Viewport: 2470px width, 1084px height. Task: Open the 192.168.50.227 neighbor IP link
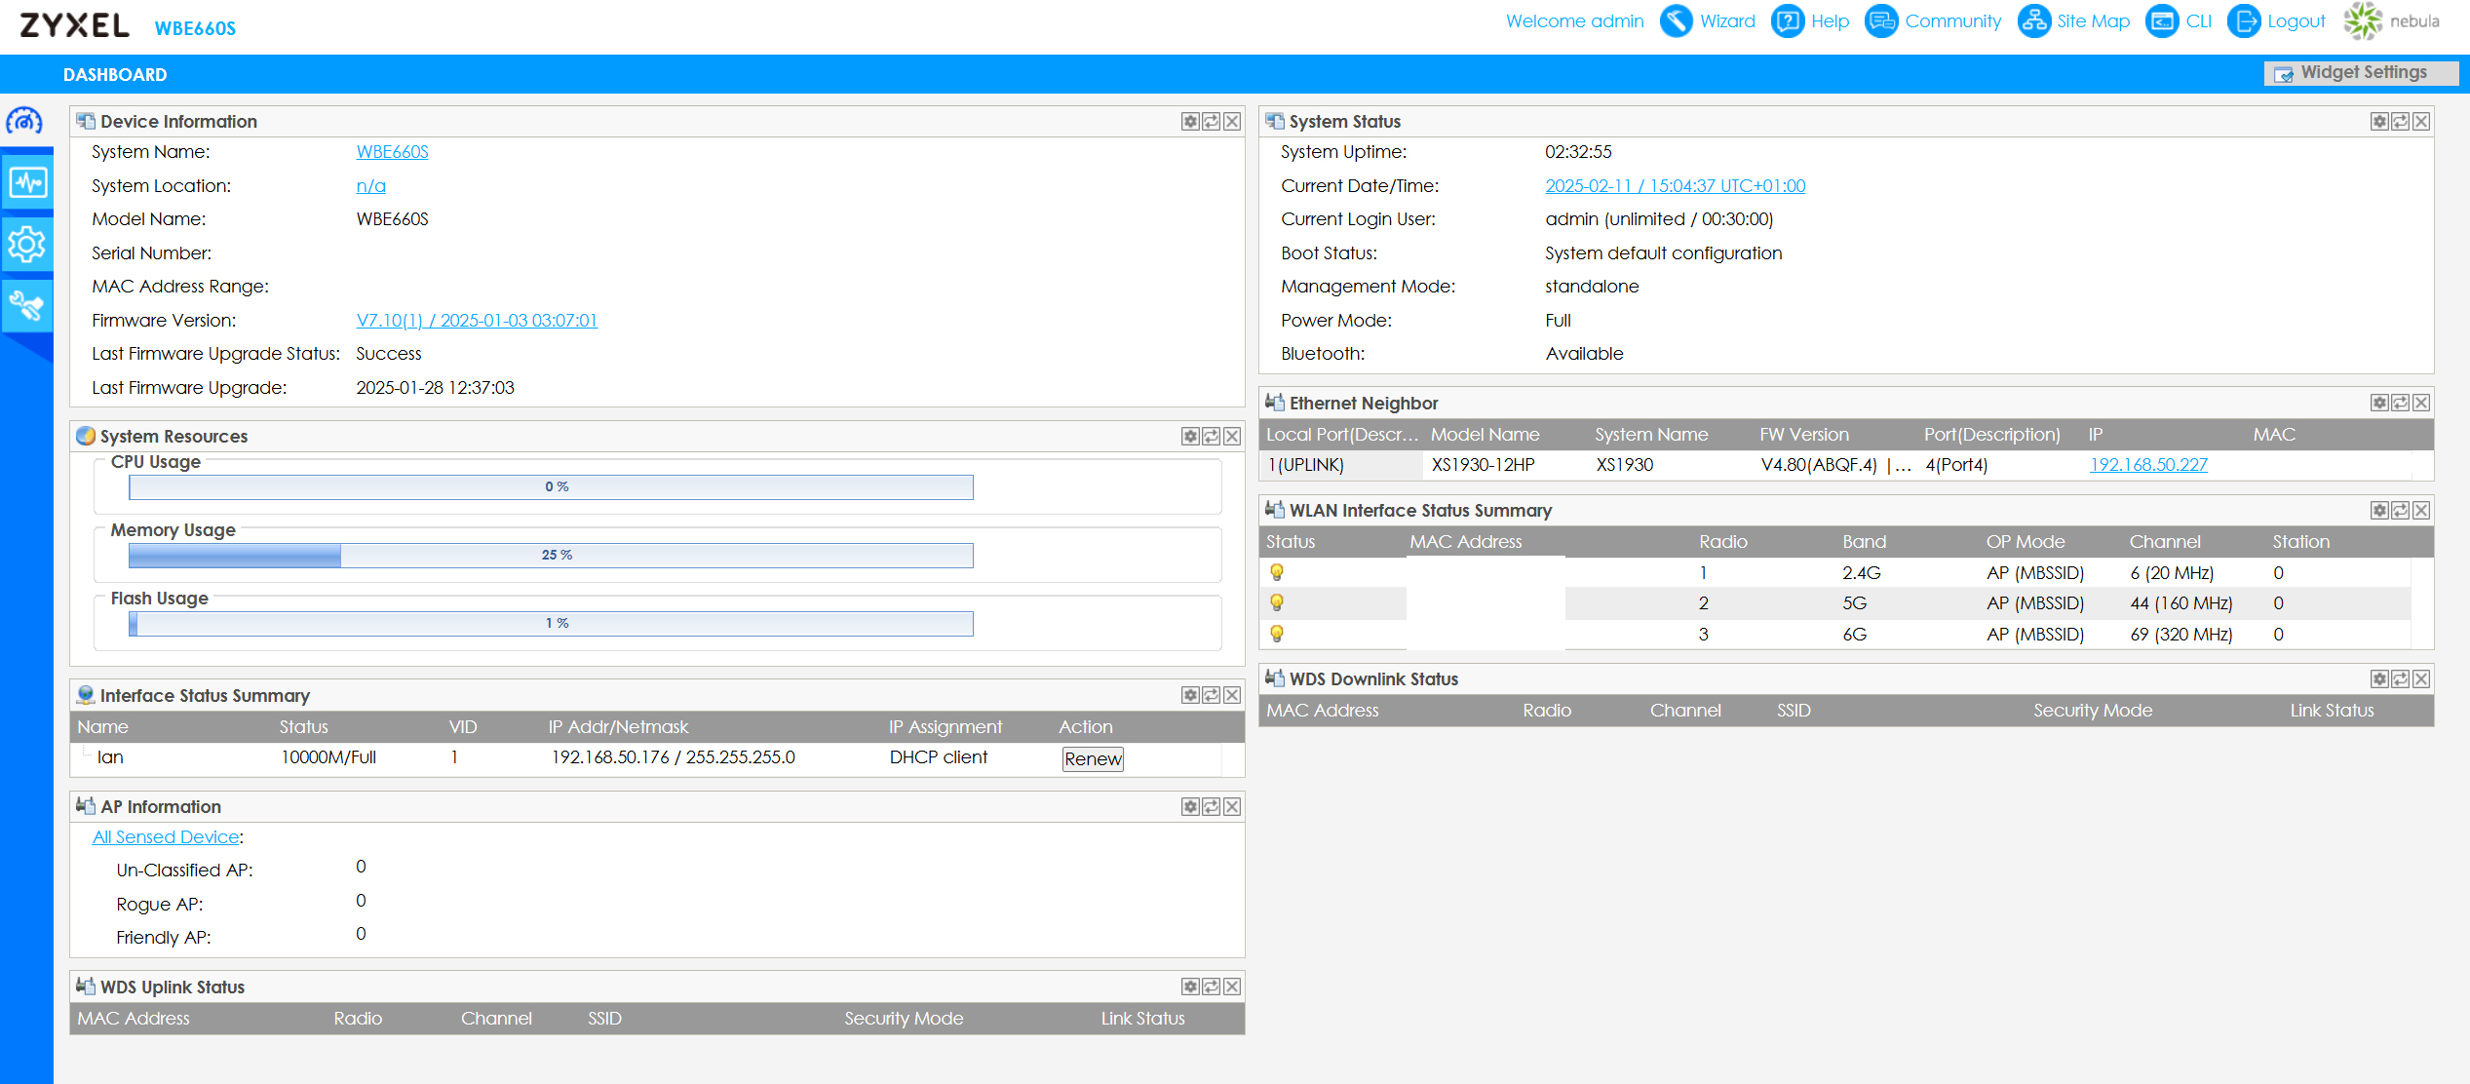2148,465
